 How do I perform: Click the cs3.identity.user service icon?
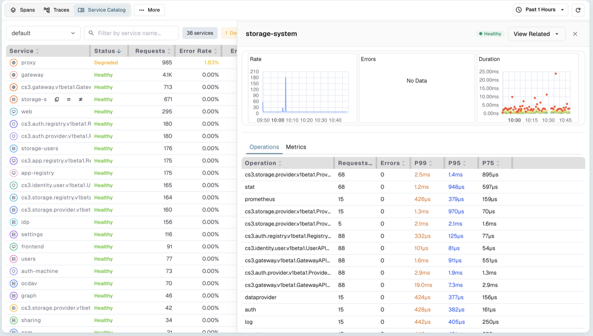tap(14, 185)
